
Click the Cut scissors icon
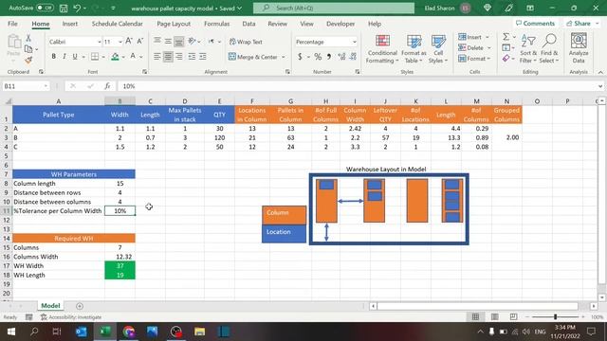[x=28, y=38]
